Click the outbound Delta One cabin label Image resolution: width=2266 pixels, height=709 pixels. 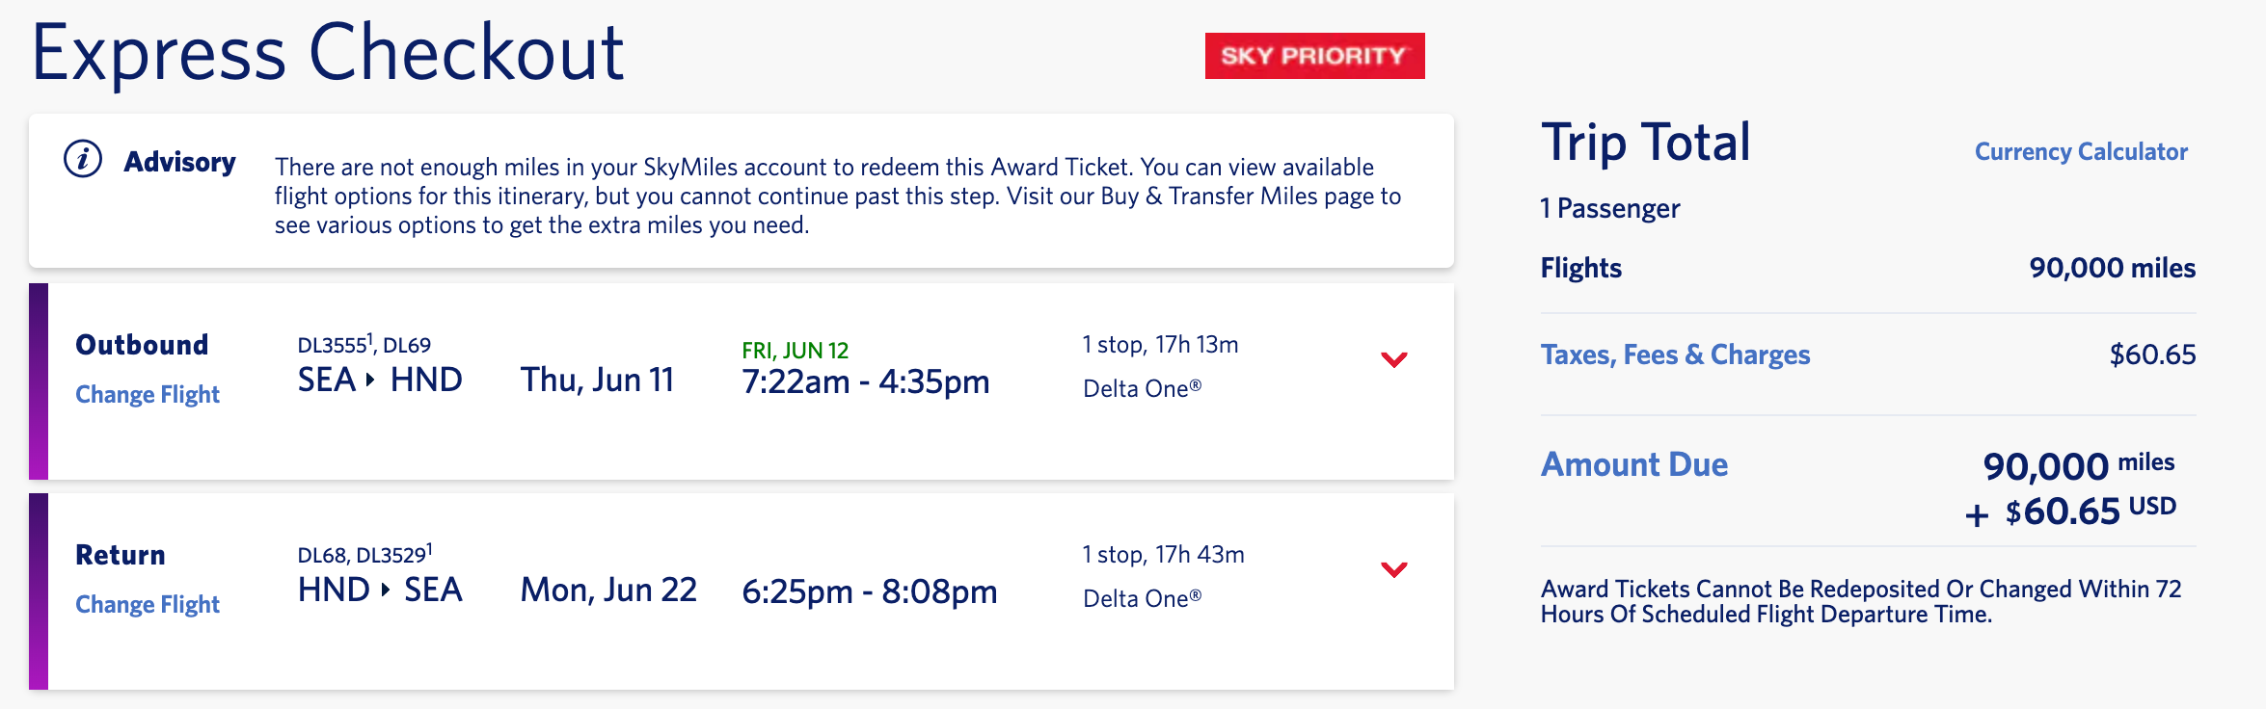tap(1142, 388)
